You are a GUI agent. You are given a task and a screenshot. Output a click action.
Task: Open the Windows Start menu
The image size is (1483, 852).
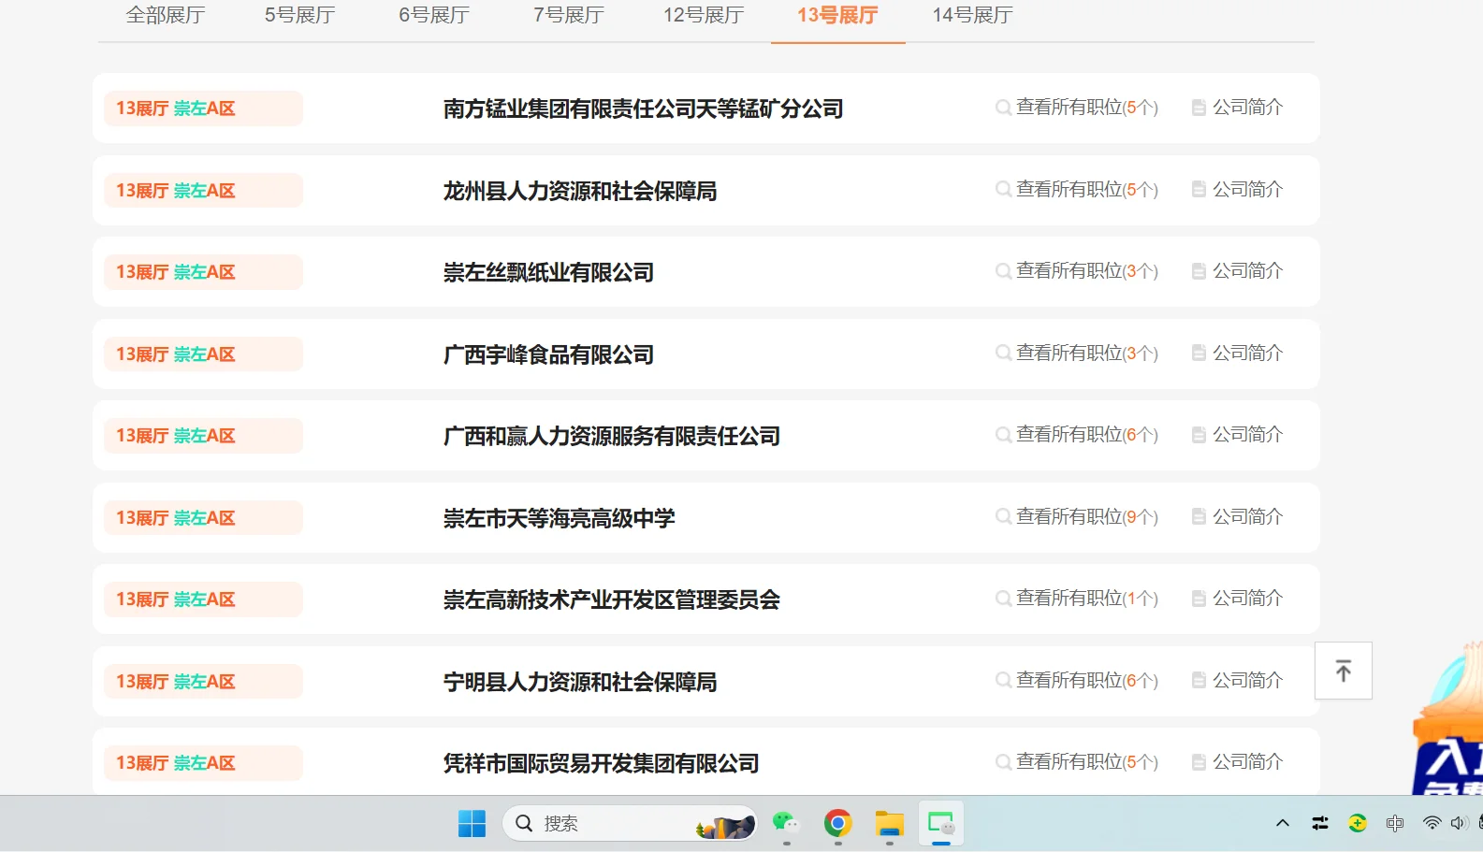(472, 823)
